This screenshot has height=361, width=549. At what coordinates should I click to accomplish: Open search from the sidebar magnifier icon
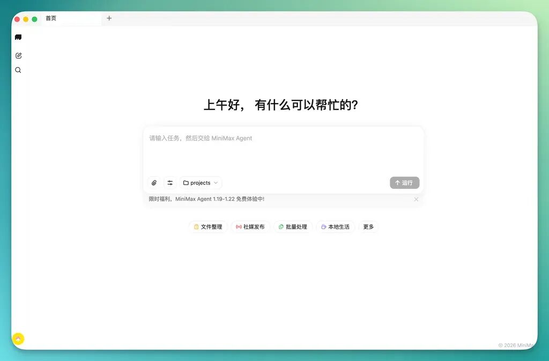tap(18, 70)
